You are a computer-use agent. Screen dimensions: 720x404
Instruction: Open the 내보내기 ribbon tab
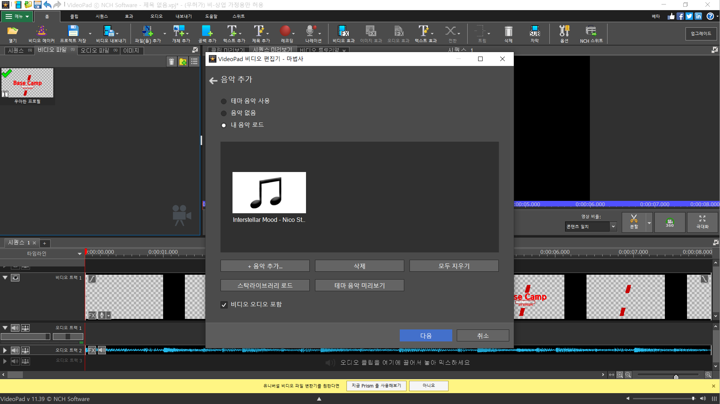[x=184, y=16]
